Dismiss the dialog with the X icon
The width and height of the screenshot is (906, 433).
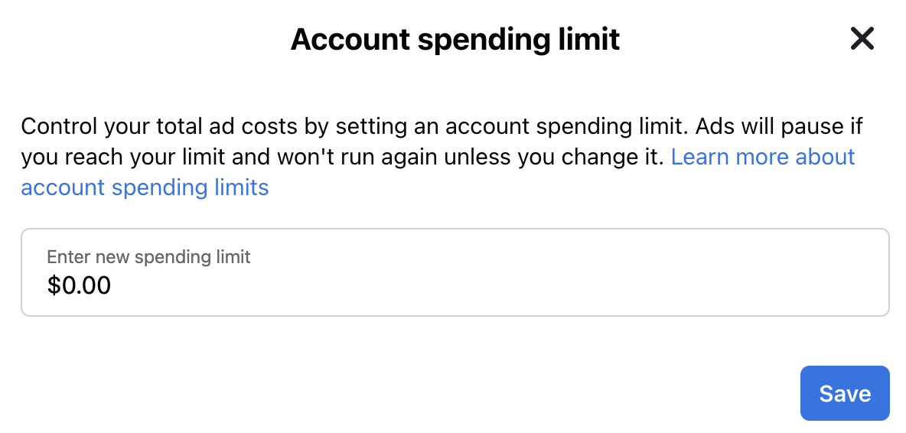point(862,39)
